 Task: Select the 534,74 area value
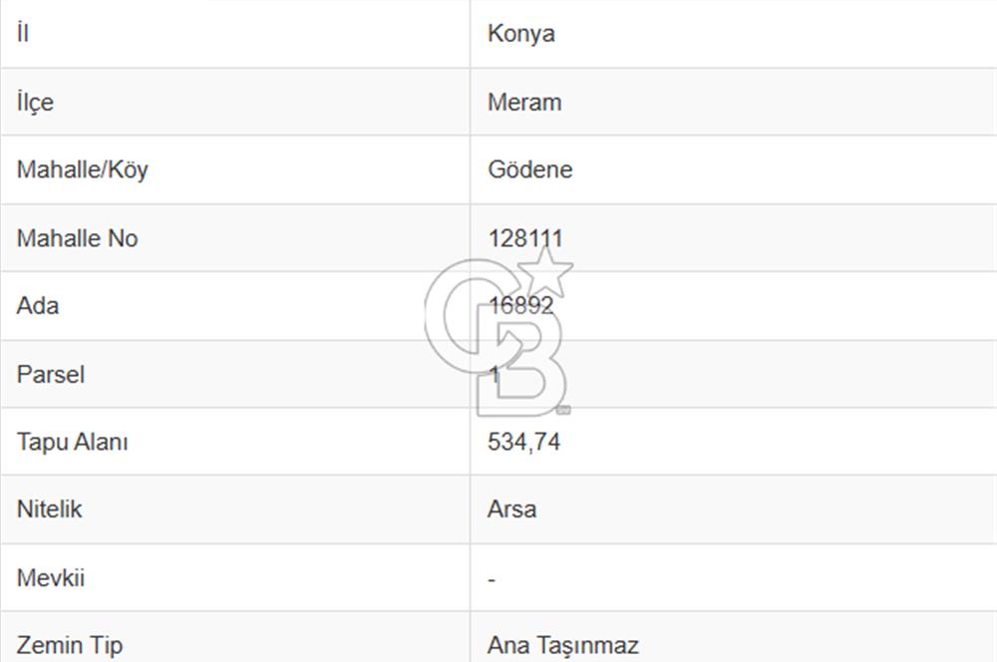pyautogui.click(x=524, y=442)
